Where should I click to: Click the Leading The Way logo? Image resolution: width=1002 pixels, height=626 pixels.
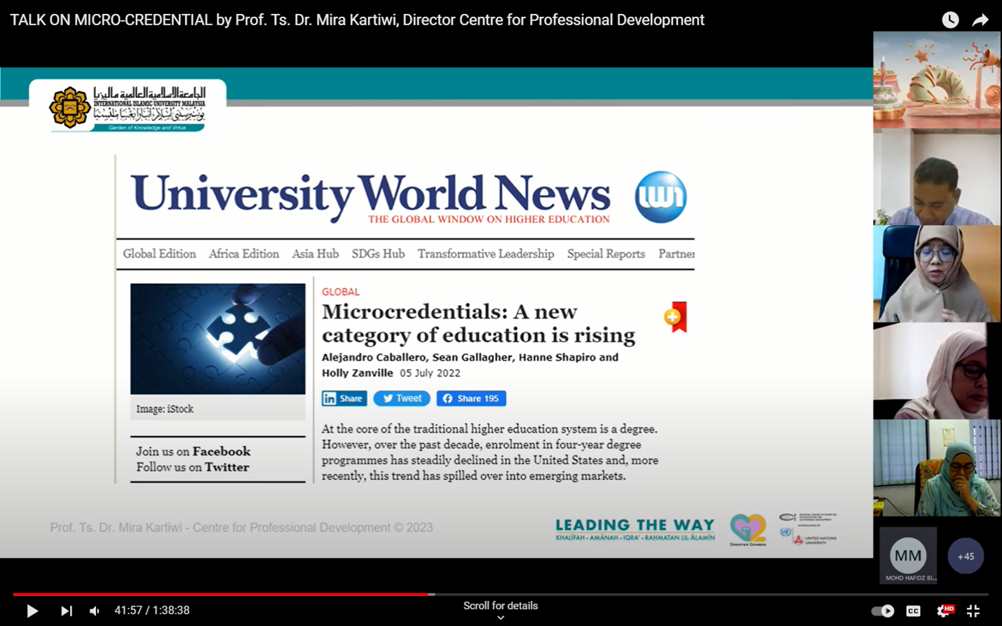tap(635, 529)
